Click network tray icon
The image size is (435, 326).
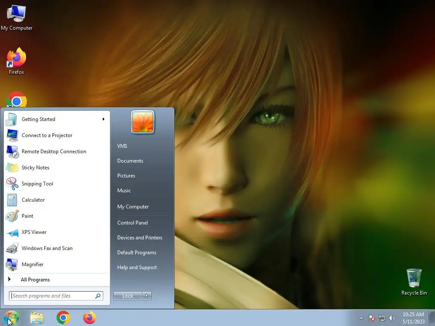382,318
